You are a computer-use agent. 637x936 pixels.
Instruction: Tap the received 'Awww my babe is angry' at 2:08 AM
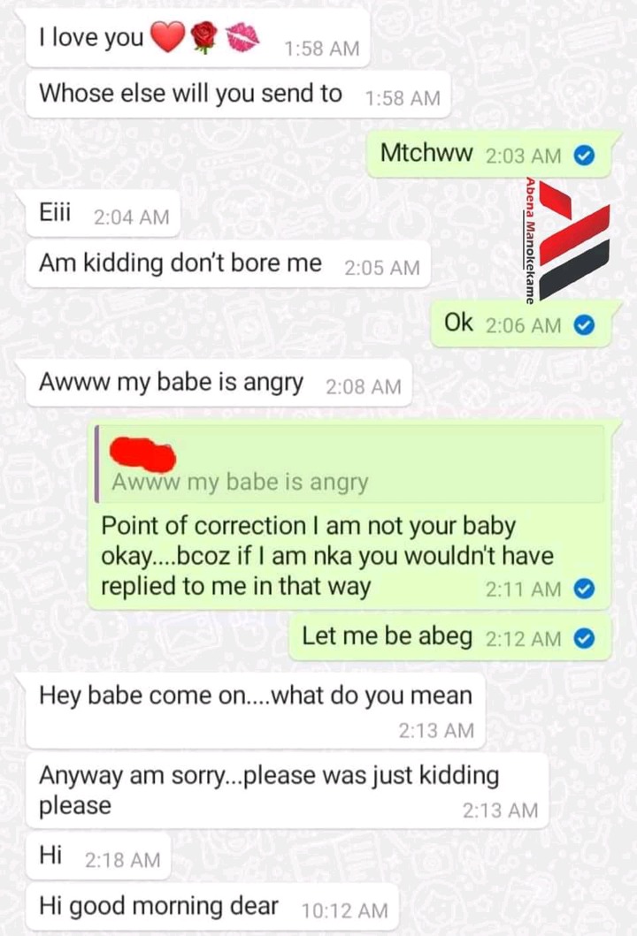click(x=219, y=384)
